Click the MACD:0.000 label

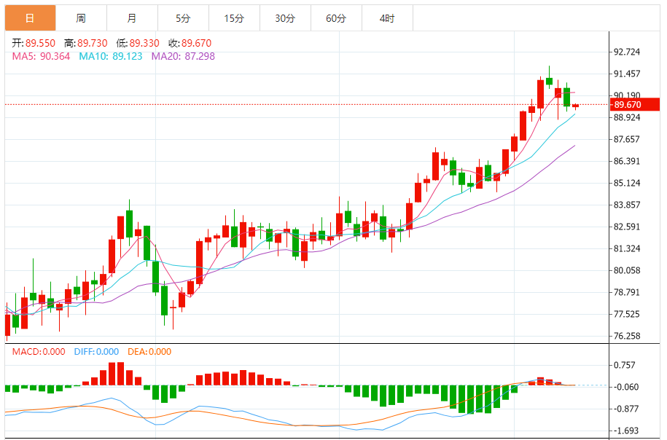(x=39, y=352)
